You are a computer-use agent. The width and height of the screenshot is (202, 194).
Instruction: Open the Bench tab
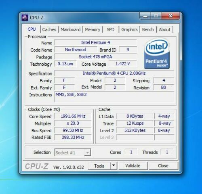(148, 29)
